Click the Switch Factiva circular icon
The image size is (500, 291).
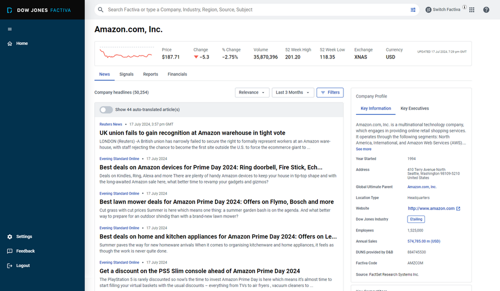[428, 9]
